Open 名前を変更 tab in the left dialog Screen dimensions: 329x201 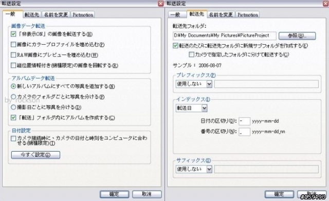tap(56, 15)
